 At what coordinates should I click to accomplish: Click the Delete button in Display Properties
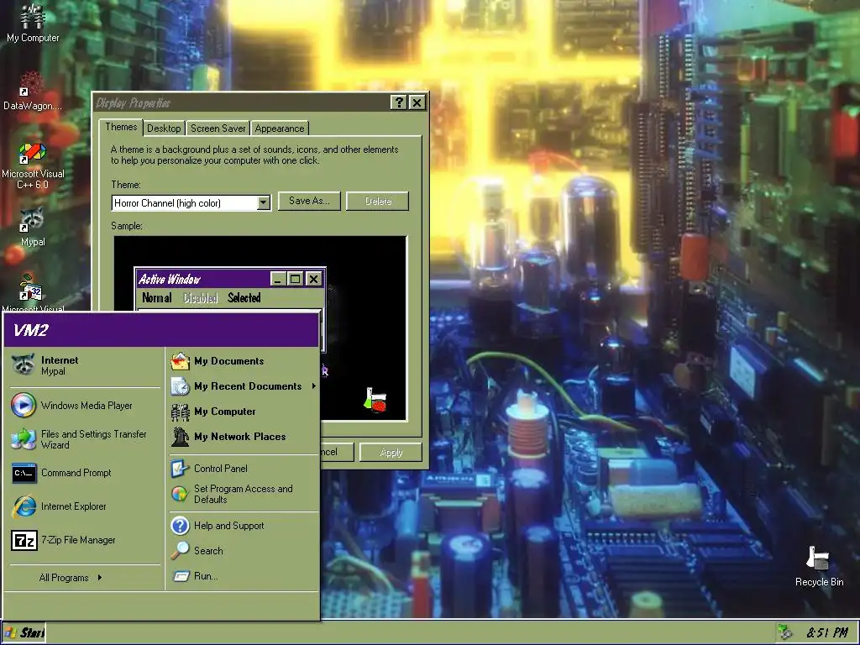[x=378, y=201]
